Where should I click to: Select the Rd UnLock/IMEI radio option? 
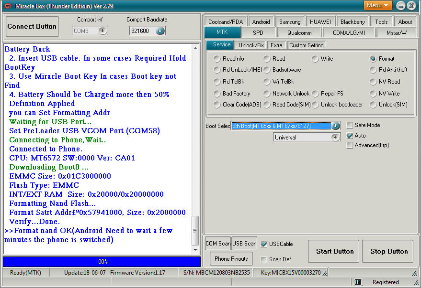coord(217,70)
